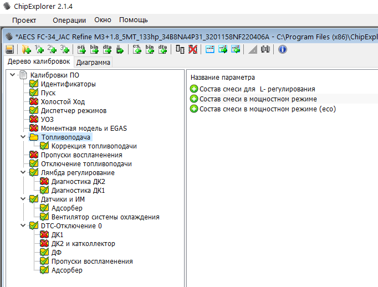This screenshot has height=287, width=378.
Task: Open the Операции menu
Action: pyautogui.click(x=69, y=20)
